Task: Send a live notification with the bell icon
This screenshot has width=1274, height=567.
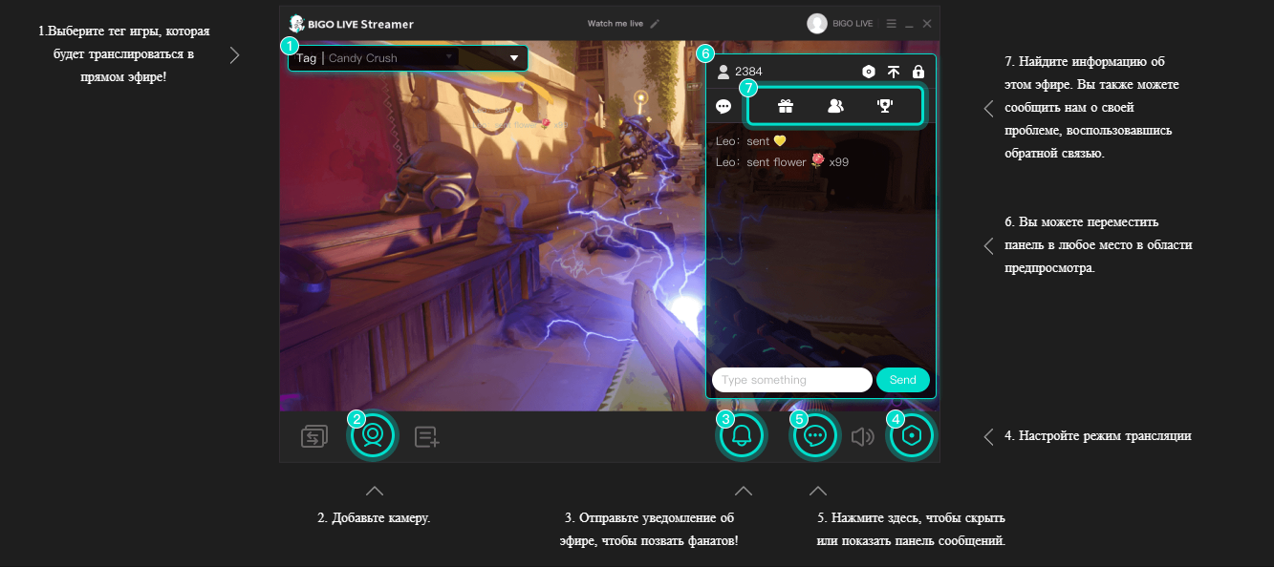Action: click(x=743, y=436)
